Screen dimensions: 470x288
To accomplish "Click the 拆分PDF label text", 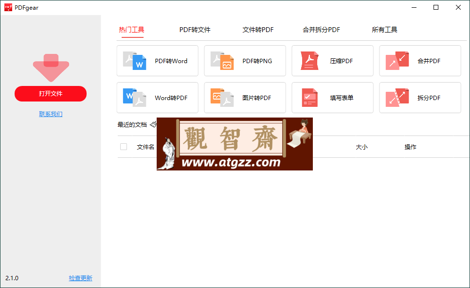I will 429,98.
